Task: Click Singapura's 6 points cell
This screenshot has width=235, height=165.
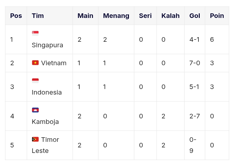Action: (212, 39)
